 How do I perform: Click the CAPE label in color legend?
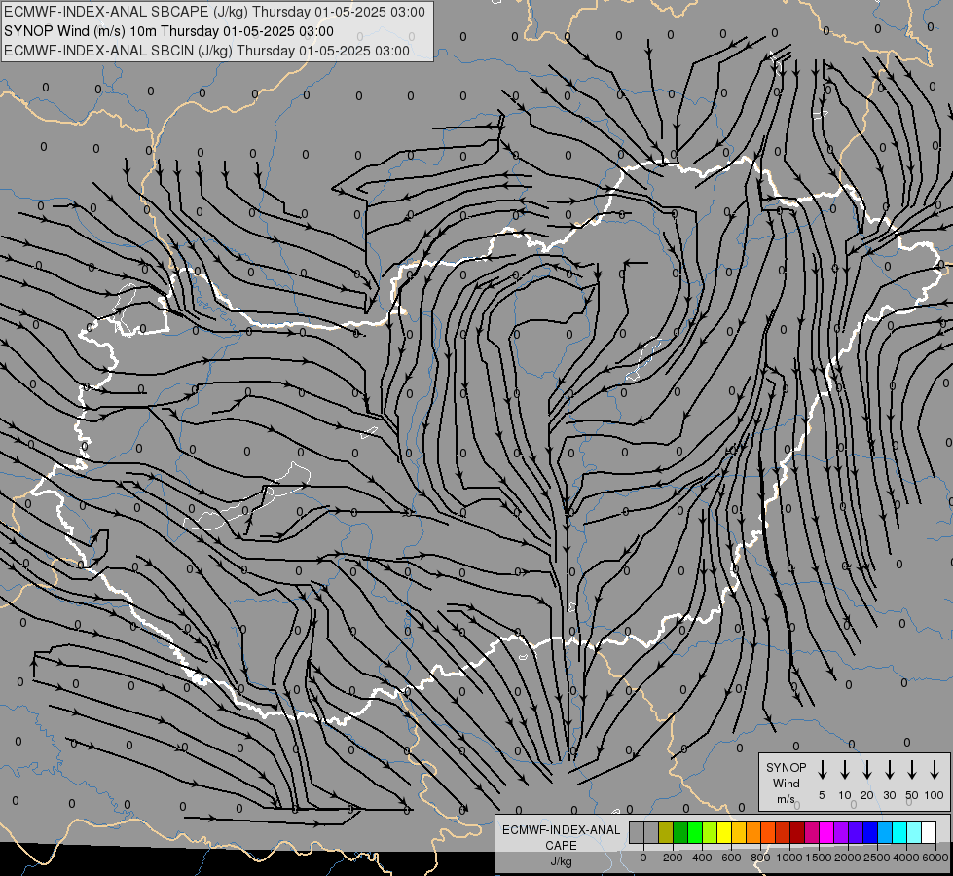pyautogui.click(x=561, y=846)
